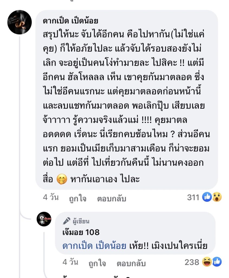
Task: Open เจ๊มอย 108 profile avatar
Action: [44, 219]
